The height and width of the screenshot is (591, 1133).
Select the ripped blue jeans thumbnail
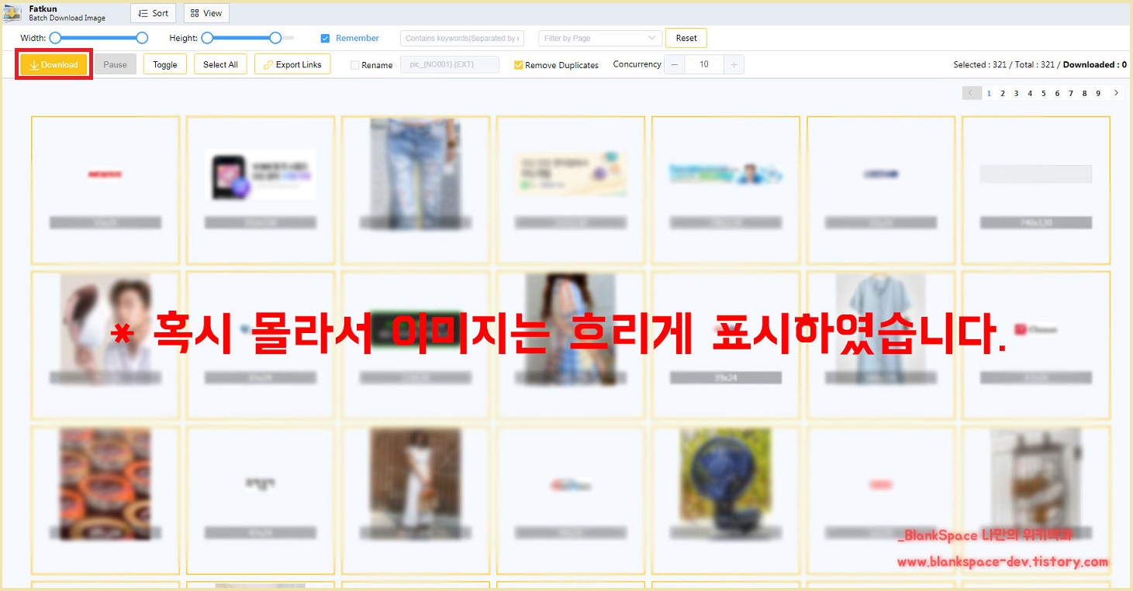coord(416,191)
